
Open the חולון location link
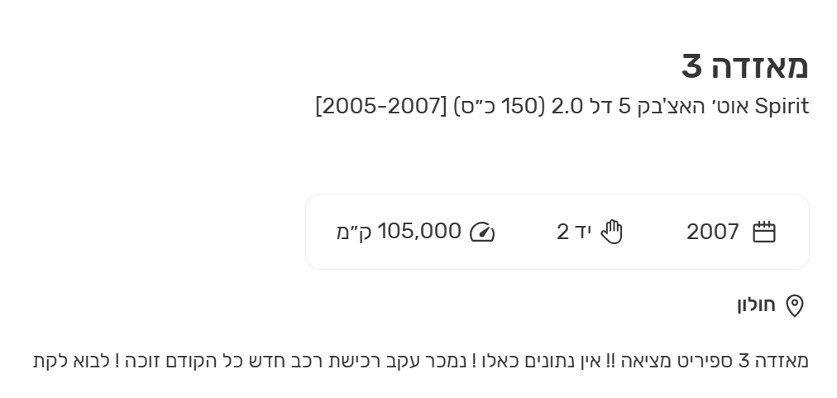coord(757,305)
